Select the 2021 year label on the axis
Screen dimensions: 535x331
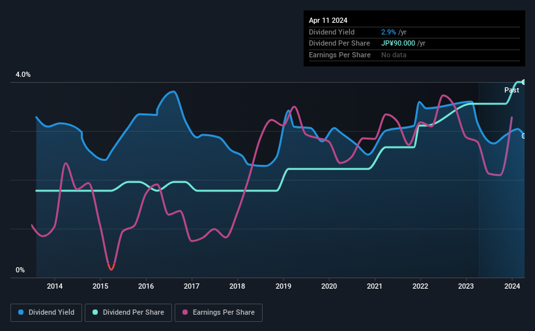click(x=375, y=286)
